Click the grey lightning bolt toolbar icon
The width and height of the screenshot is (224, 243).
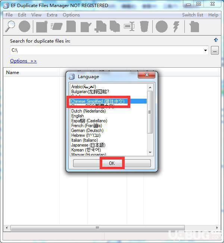(x=176, y=27)
